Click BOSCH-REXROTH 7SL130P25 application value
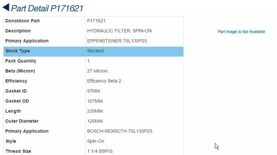277x155 pixels. click(x=120, y=131)
